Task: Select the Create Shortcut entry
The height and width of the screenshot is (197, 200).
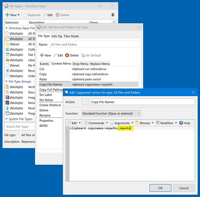Action: [x=51, y=105]
